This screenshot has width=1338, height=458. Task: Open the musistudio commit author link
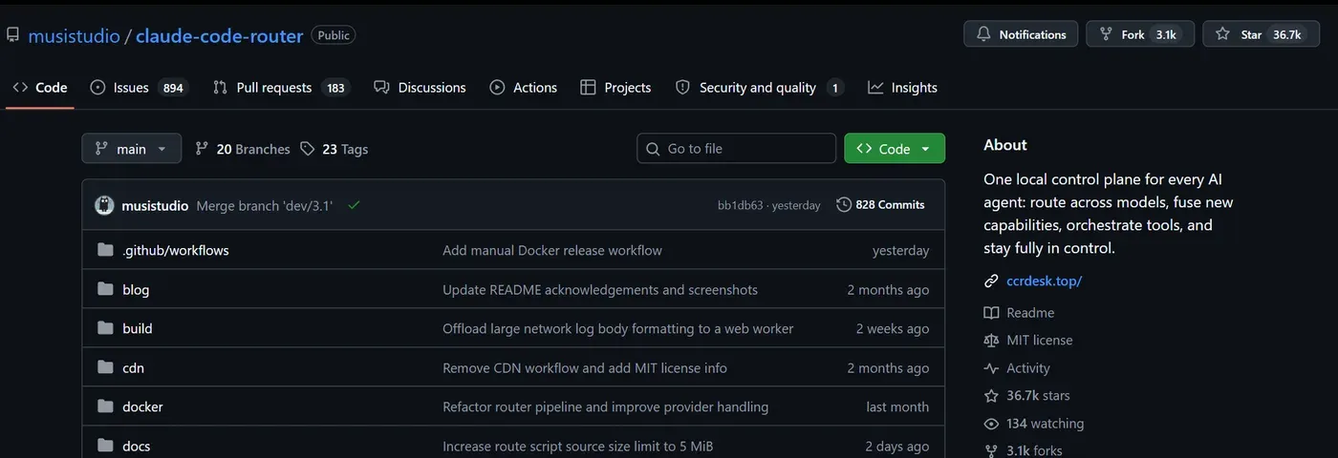(x=155, y=205)
